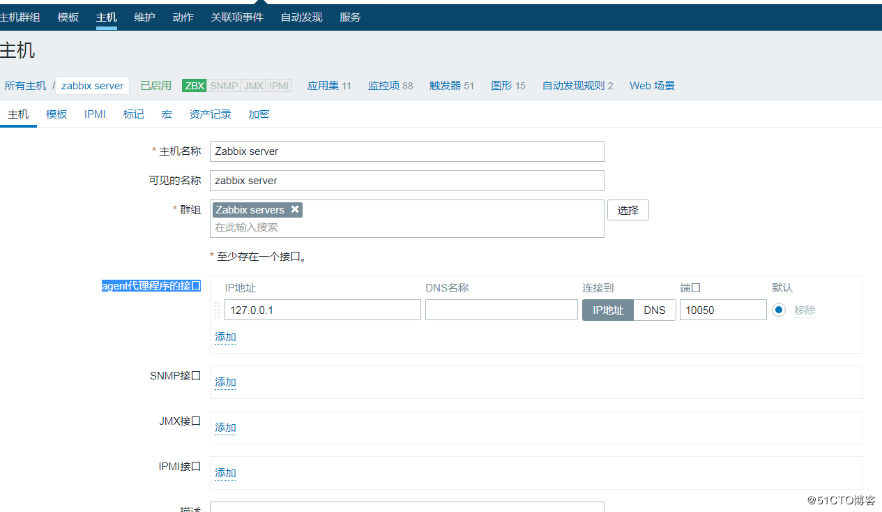Viewport: 882px width, 512px height.
Task: Remove the Zabbix servers group tag
Action: pyautogui.click(x=295, y=209)
